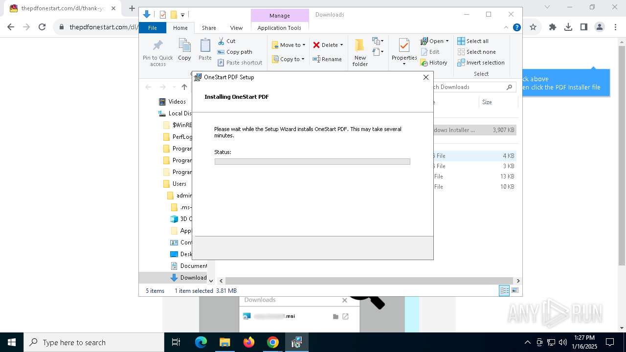Bookmark this page star icon
Image resolution: width=626 pixels, height=352 pixels.
click(x=533, y=27)
